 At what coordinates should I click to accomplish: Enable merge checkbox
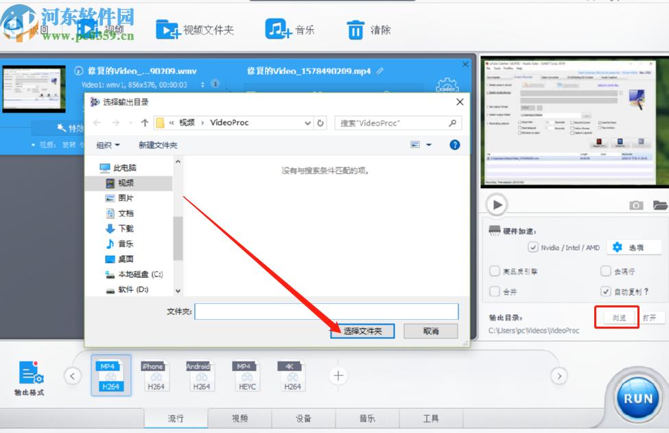pos(495,292)
